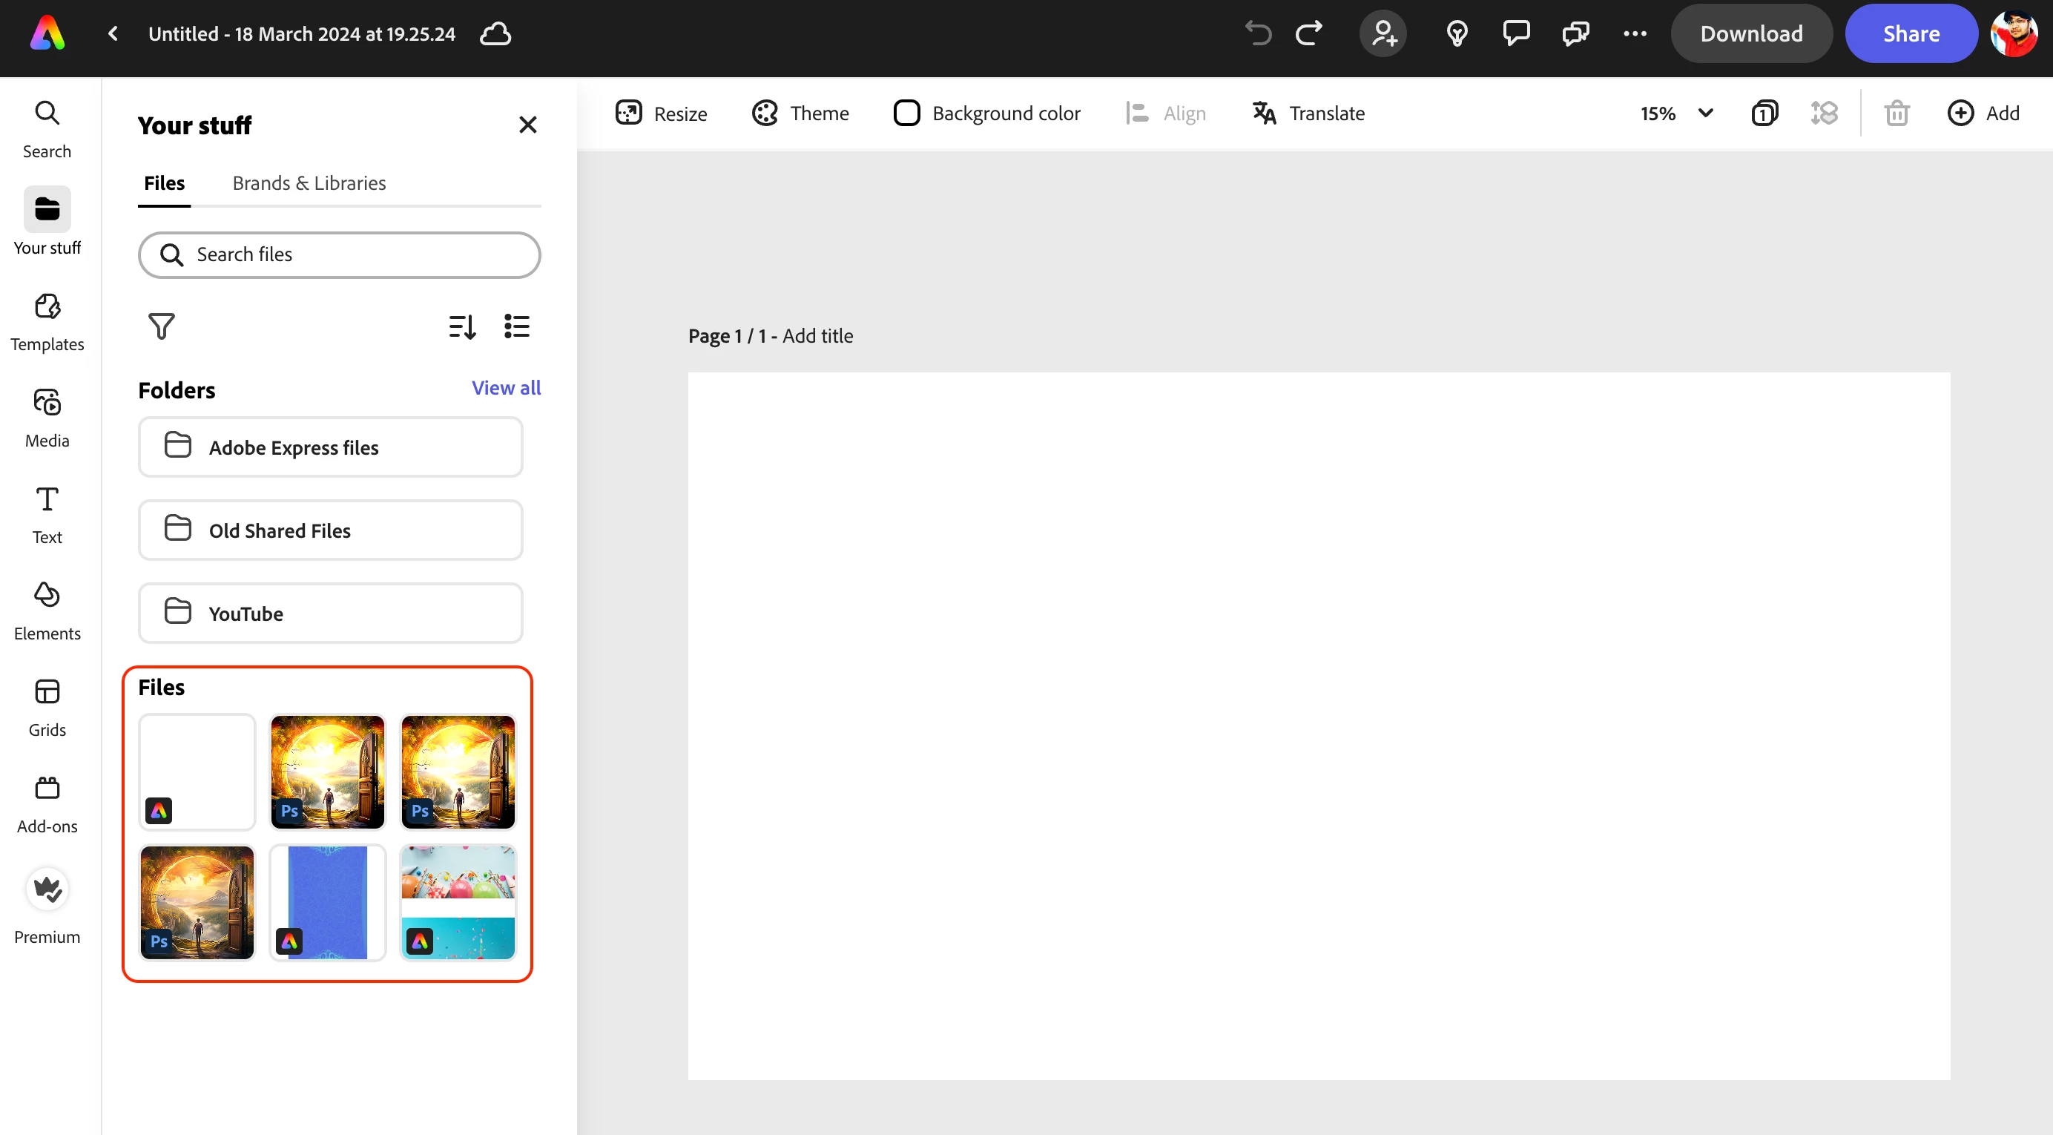The image size is (2053, 1135).
Task: Click the filter funnel icon
Action: [x=161, y=325]
